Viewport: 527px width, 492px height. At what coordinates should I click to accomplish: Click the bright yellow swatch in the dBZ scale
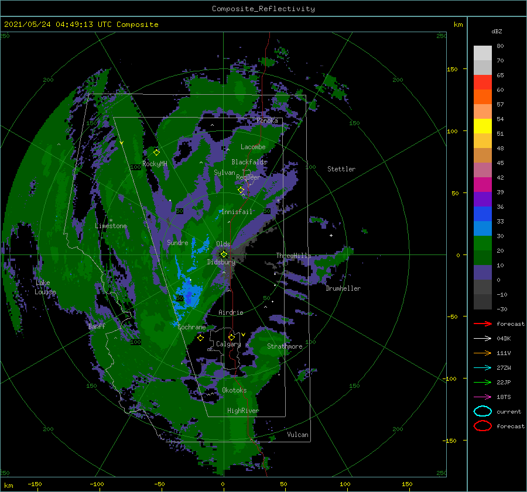[x=482, y=126]
